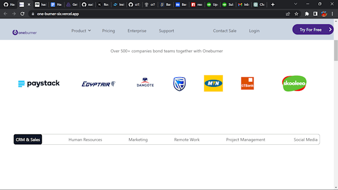Switch to the 'Get' browser tab
This screenshot has width=338, height=190.
[72, 4]
